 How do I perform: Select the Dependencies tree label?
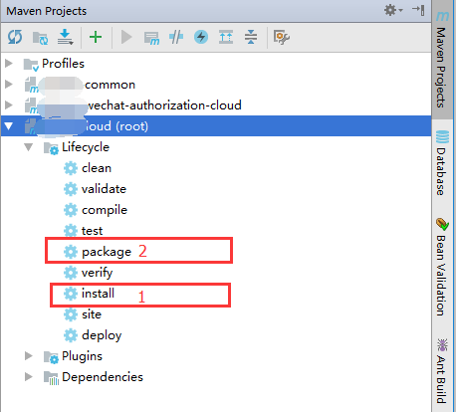tap(103, 377)
